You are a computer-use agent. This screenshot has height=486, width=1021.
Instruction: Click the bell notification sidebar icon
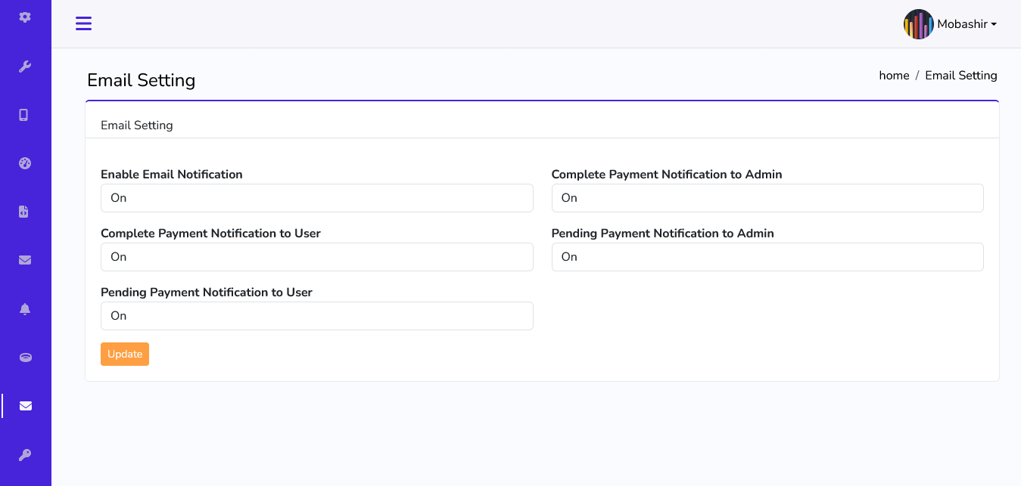25,308
